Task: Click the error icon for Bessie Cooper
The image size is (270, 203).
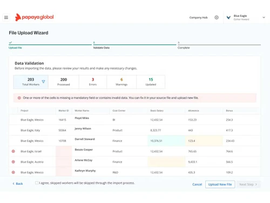Action: pyautogui.click(x=13, y=151)
